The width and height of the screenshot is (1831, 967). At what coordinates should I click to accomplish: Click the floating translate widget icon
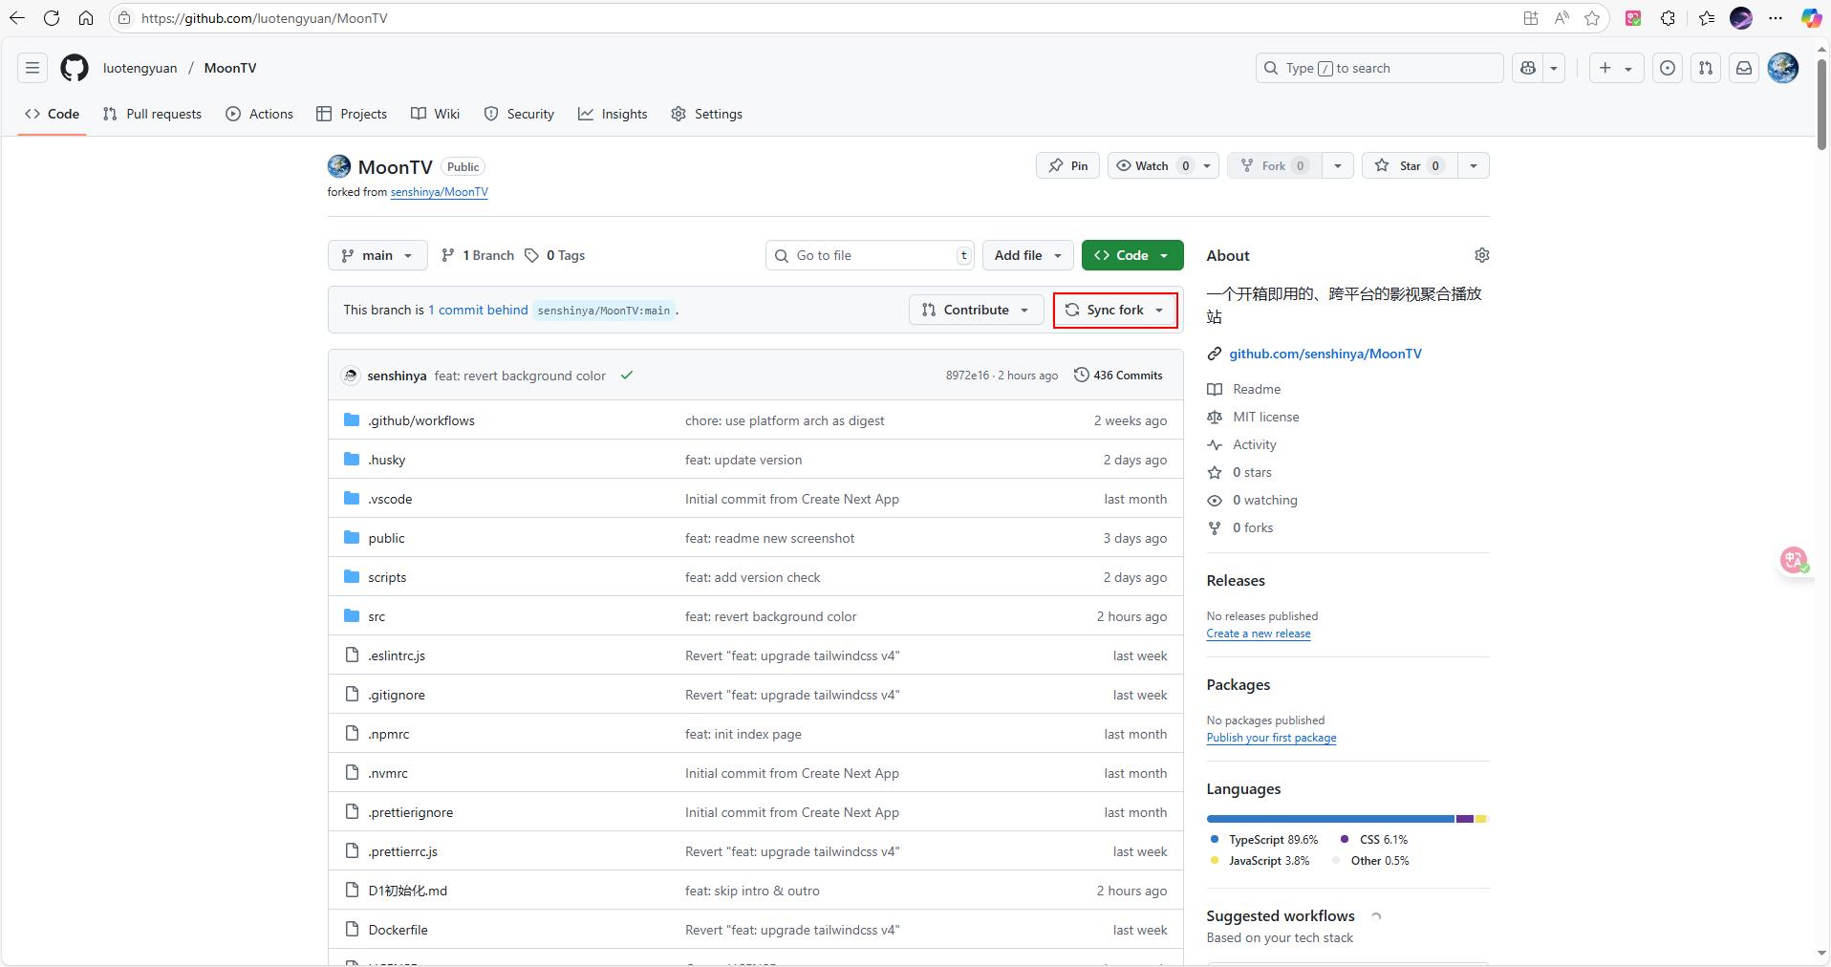(x=1794, y=560)
